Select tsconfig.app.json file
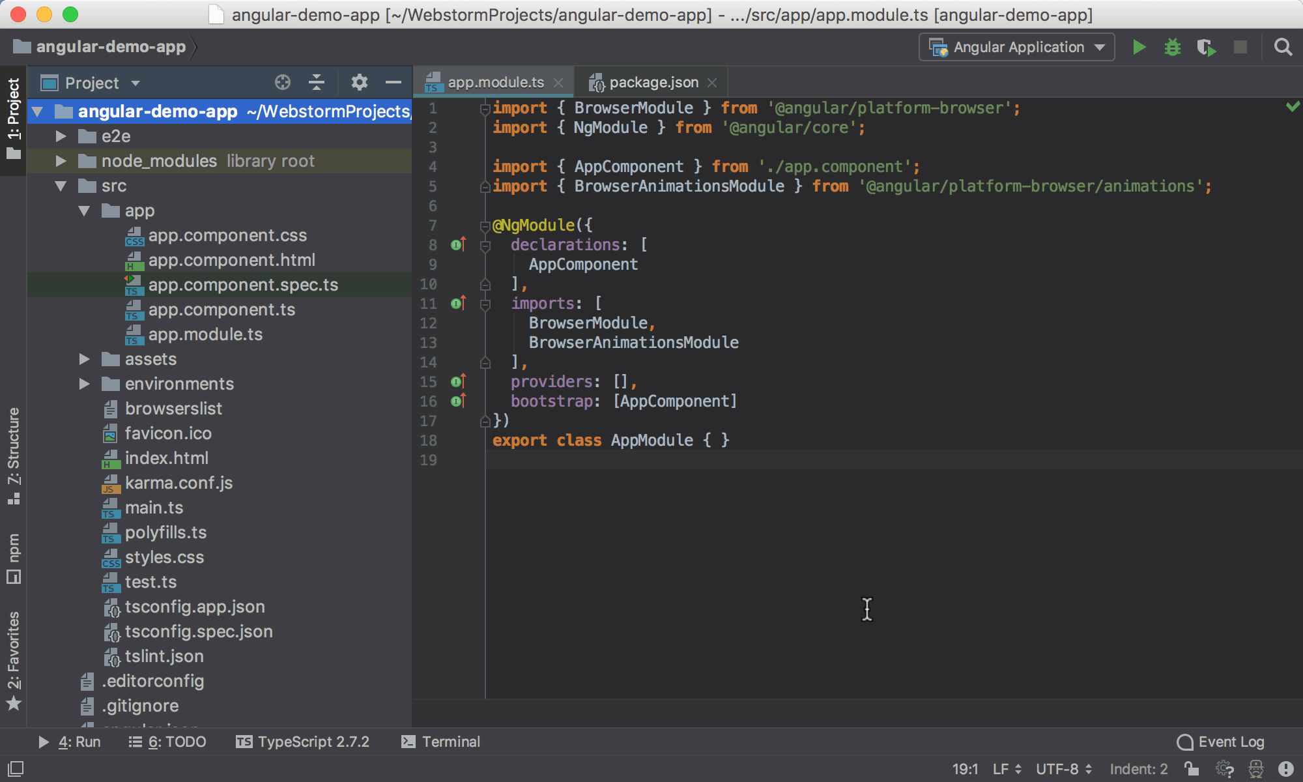Viewport: 1303px width, 782px height. [x=195, y=607]
